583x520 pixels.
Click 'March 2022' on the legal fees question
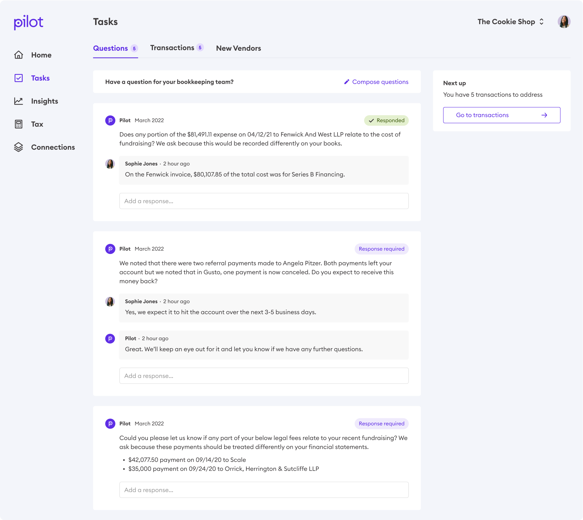tap(149, 423)
